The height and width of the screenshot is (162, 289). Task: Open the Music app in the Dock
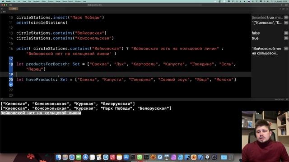point(112,157)
